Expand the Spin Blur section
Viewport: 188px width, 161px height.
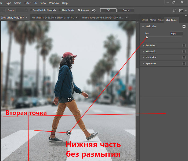coord(143,64)
